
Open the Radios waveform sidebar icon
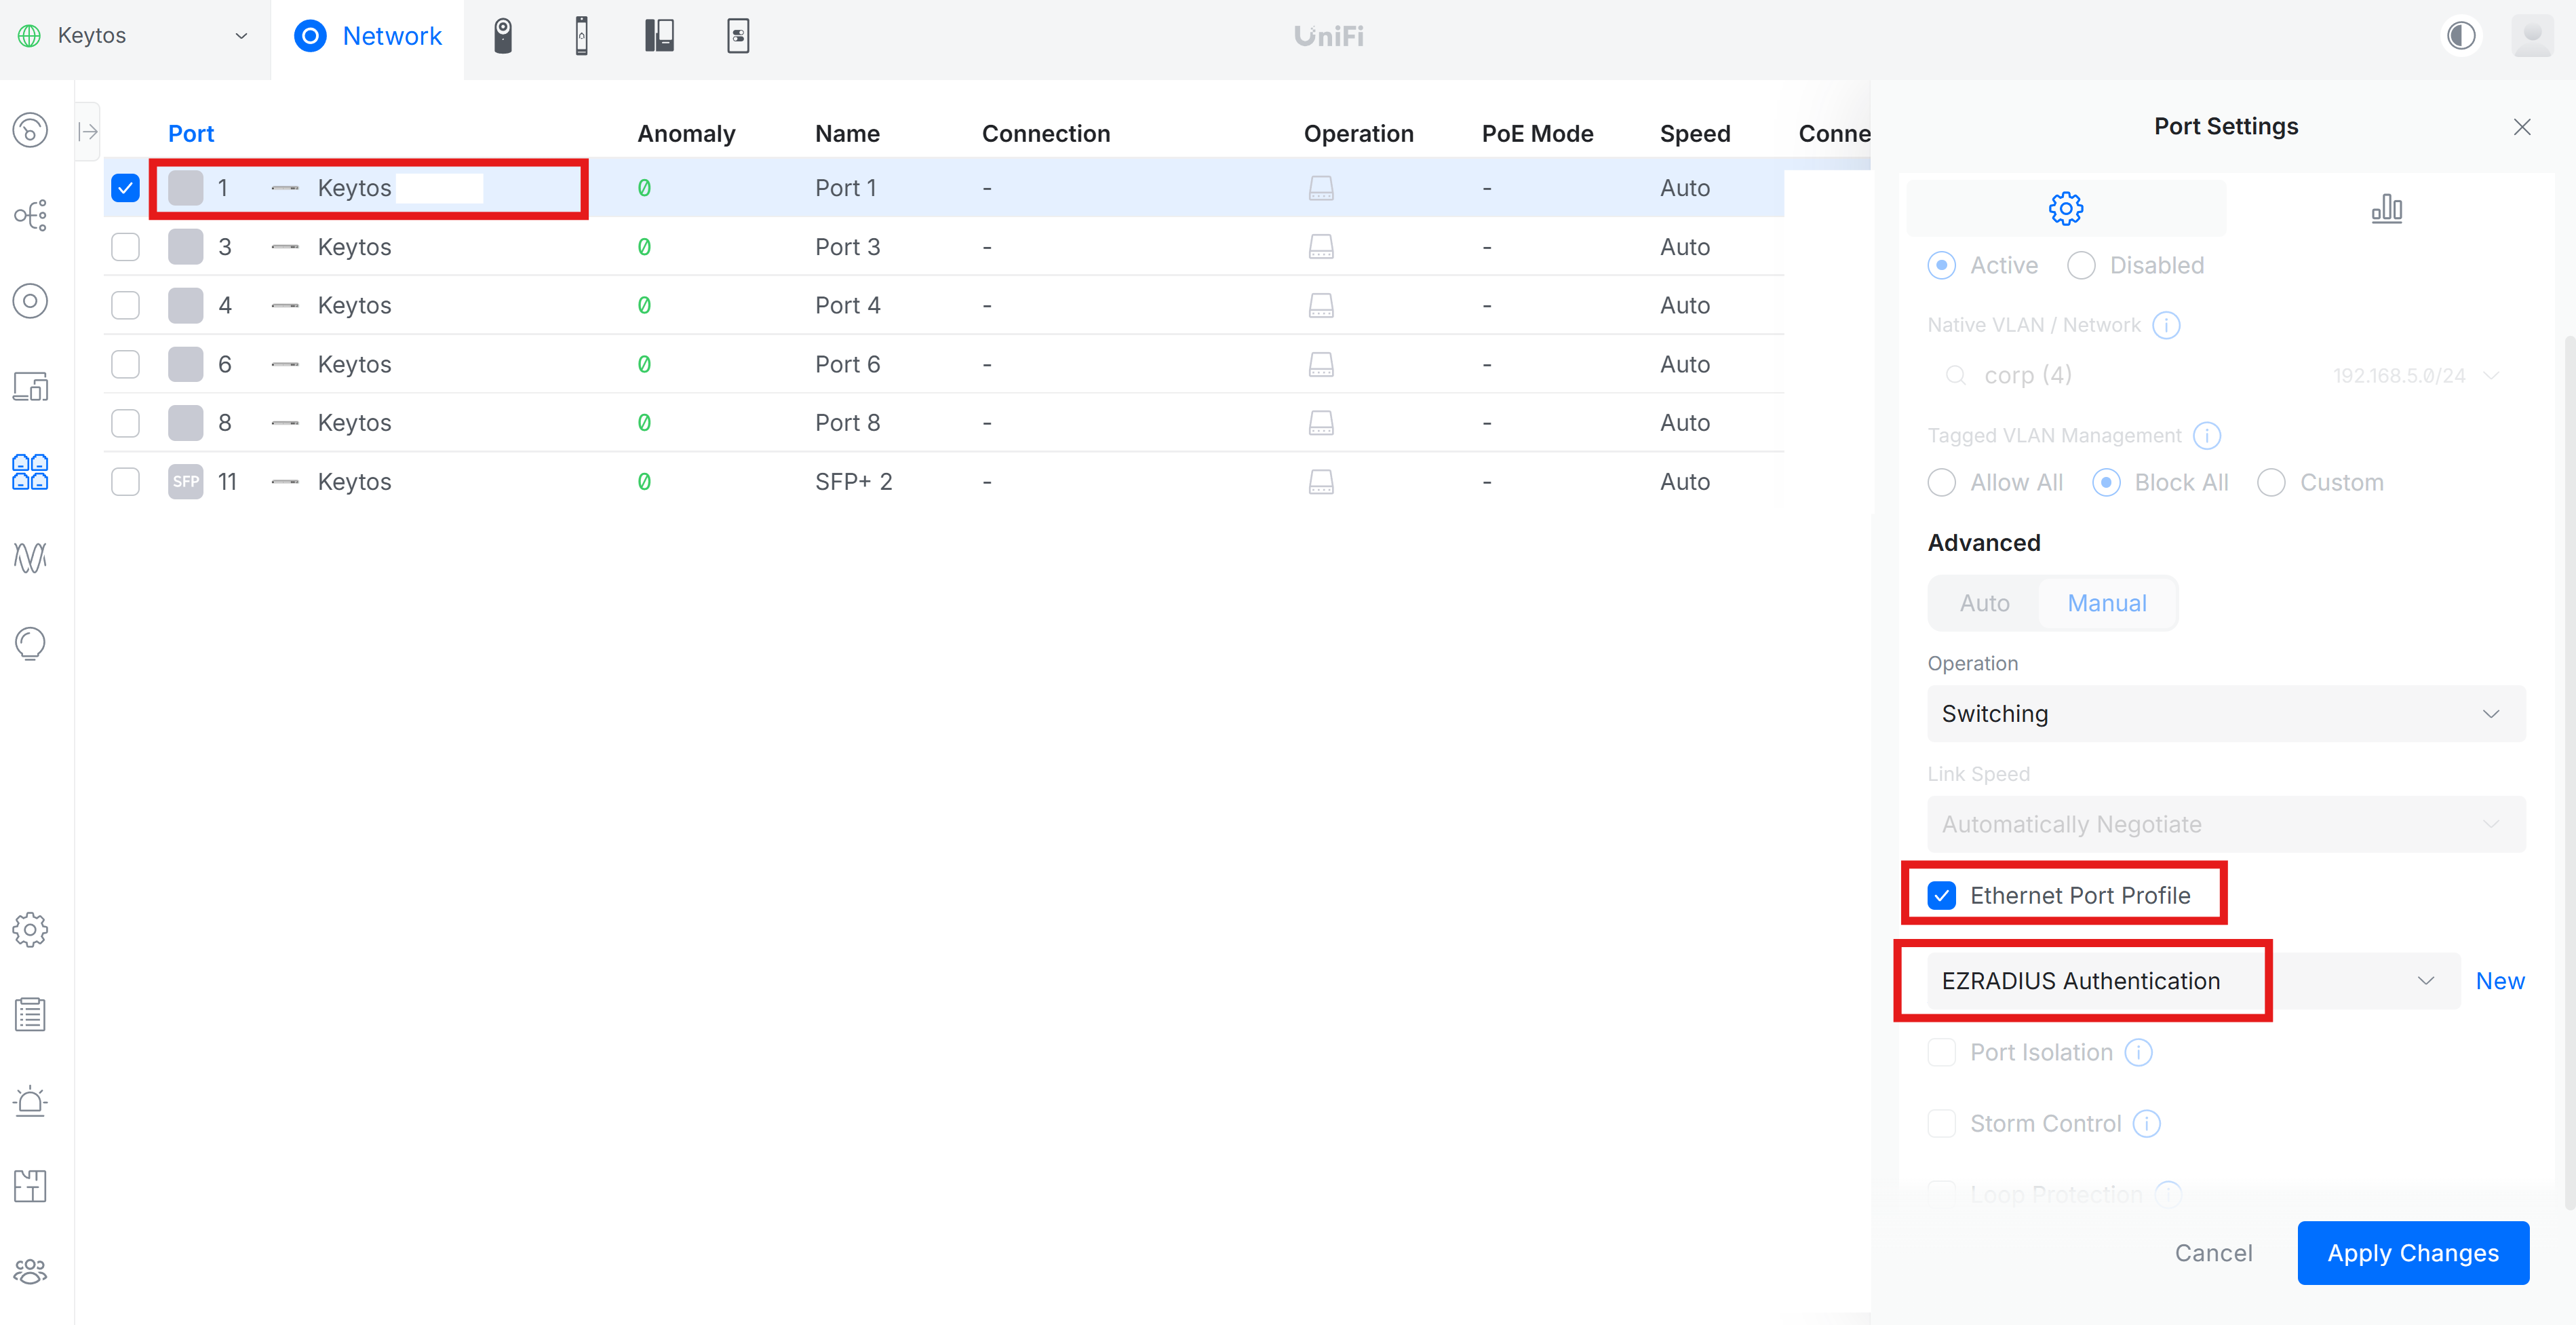(30, 557)
